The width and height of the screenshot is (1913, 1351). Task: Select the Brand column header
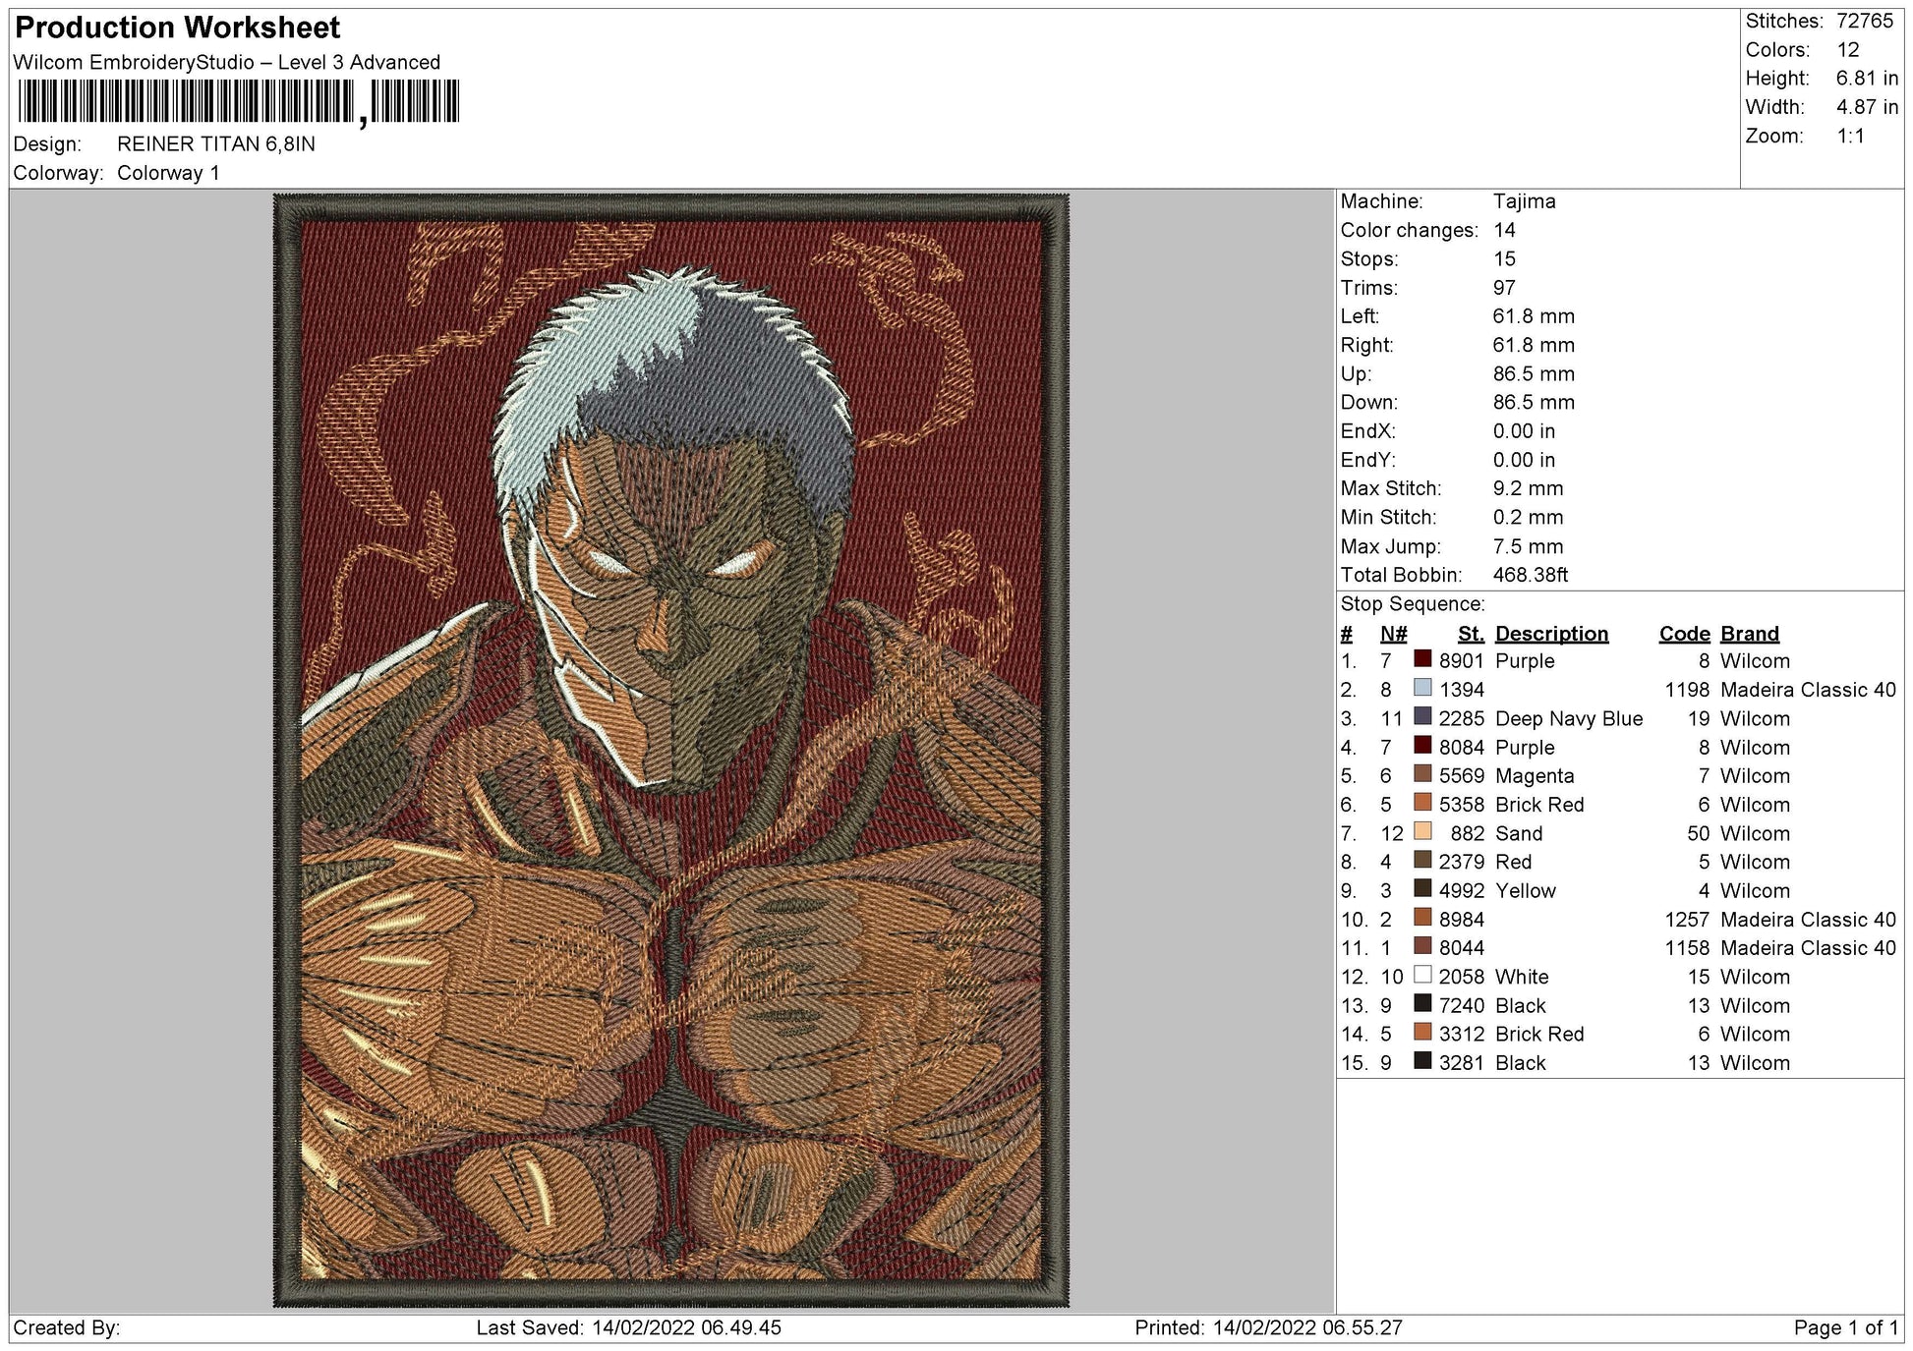[1750, 634]
